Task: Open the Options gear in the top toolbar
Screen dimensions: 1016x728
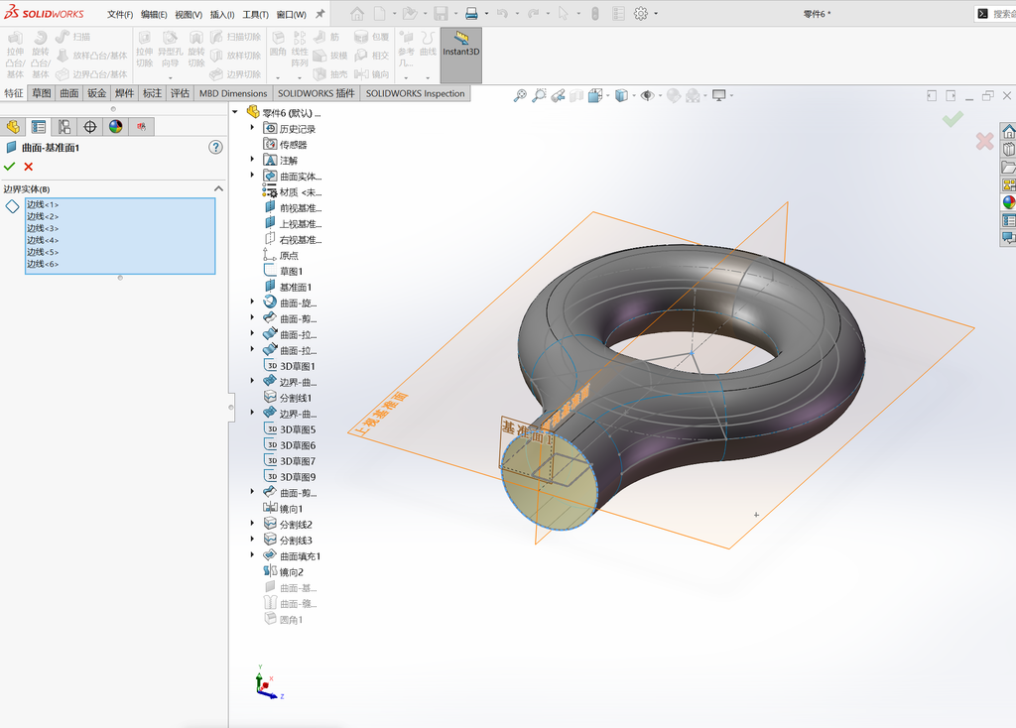Action: [x=641, y=14]
